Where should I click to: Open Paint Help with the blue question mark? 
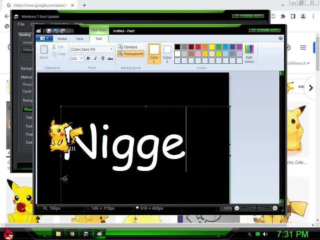(x=281, y=38)
